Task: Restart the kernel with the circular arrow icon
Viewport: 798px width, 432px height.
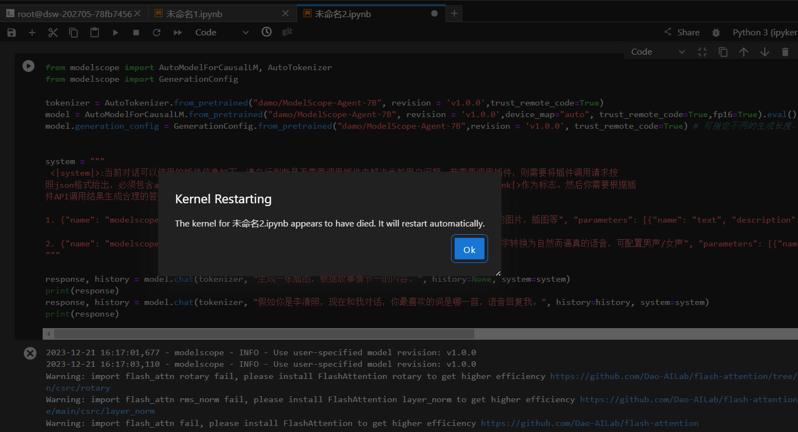Action: (157, 33)
